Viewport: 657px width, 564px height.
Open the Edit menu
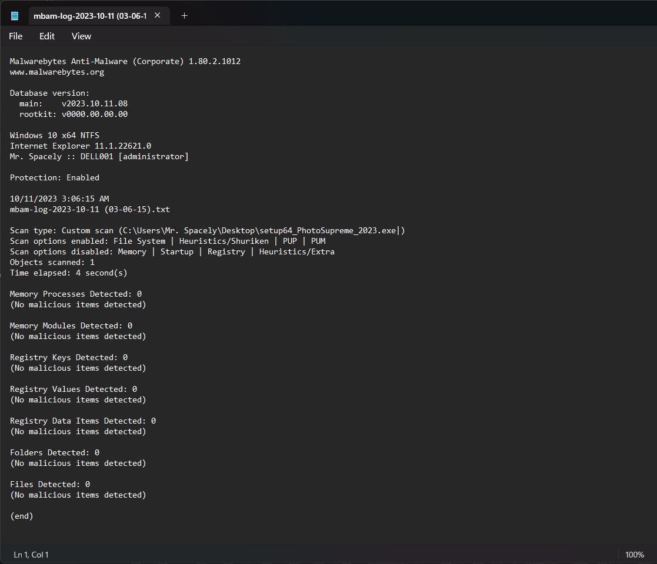point(47,36)
